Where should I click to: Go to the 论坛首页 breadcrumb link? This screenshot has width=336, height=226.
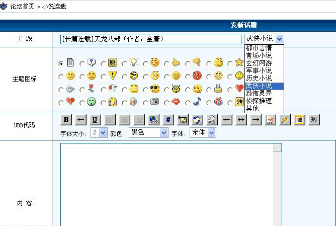(x=22, y=7)
